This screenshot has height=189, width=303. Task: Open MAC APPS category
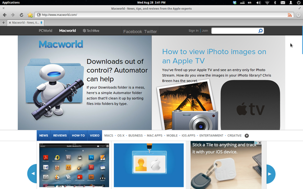(x=155, y=136)
